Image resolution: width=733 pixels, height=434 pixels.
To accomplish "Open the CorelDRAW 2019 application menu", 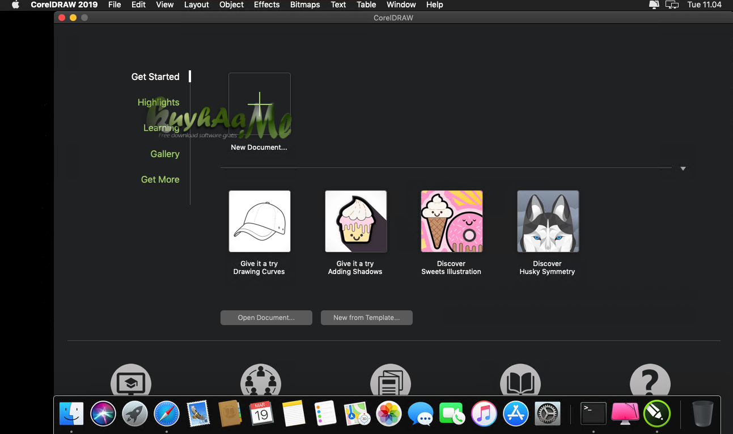I will tap(64, 5).
